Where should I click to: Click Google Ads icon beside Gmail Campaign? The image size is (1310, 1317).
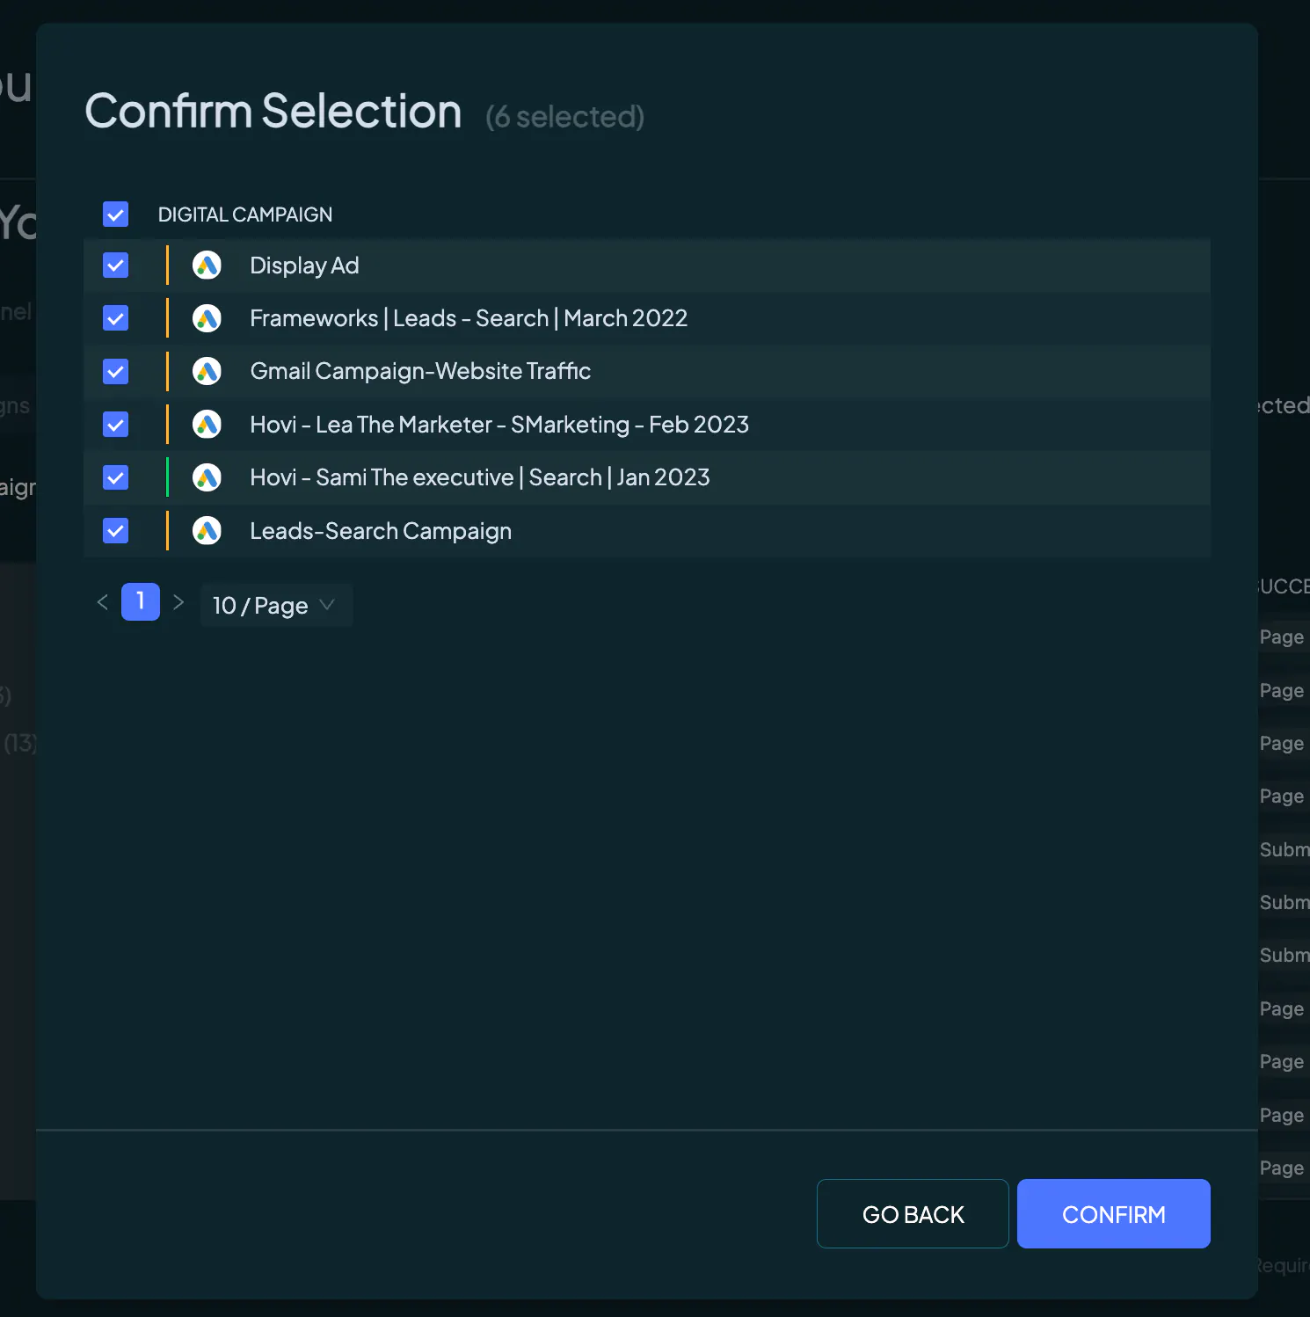tap(207, 371)
